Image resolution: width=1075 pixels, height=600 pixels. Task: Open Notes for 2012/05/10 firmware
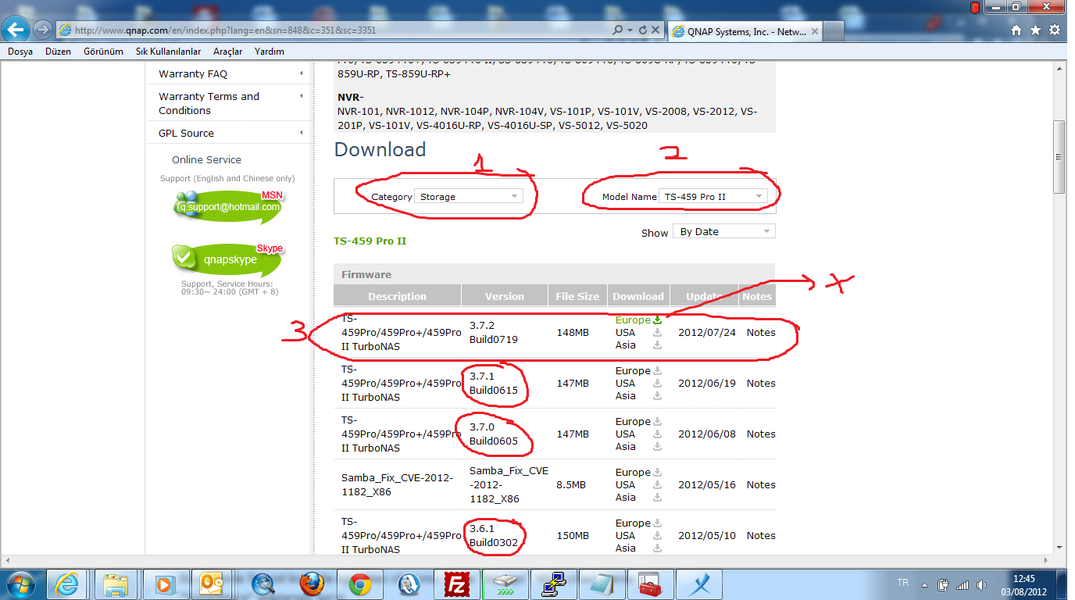pyautogui.click(x=761, y=536)
